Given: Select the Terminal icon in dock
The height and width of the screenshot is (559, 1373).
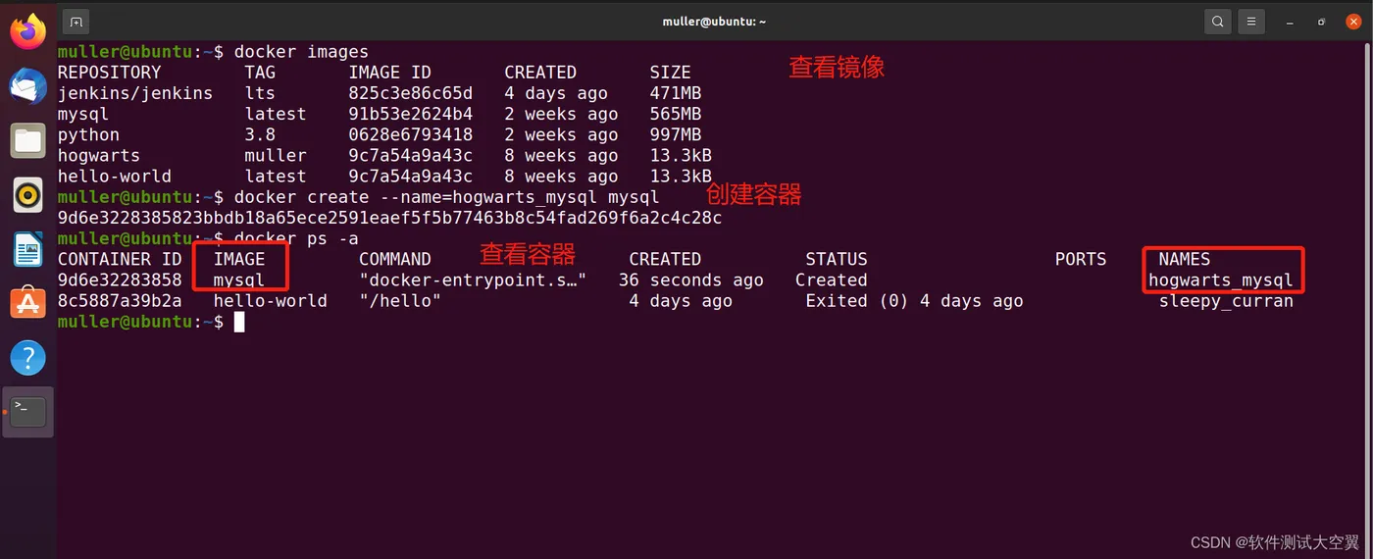Looking at the screenshot, I should 27,412.
